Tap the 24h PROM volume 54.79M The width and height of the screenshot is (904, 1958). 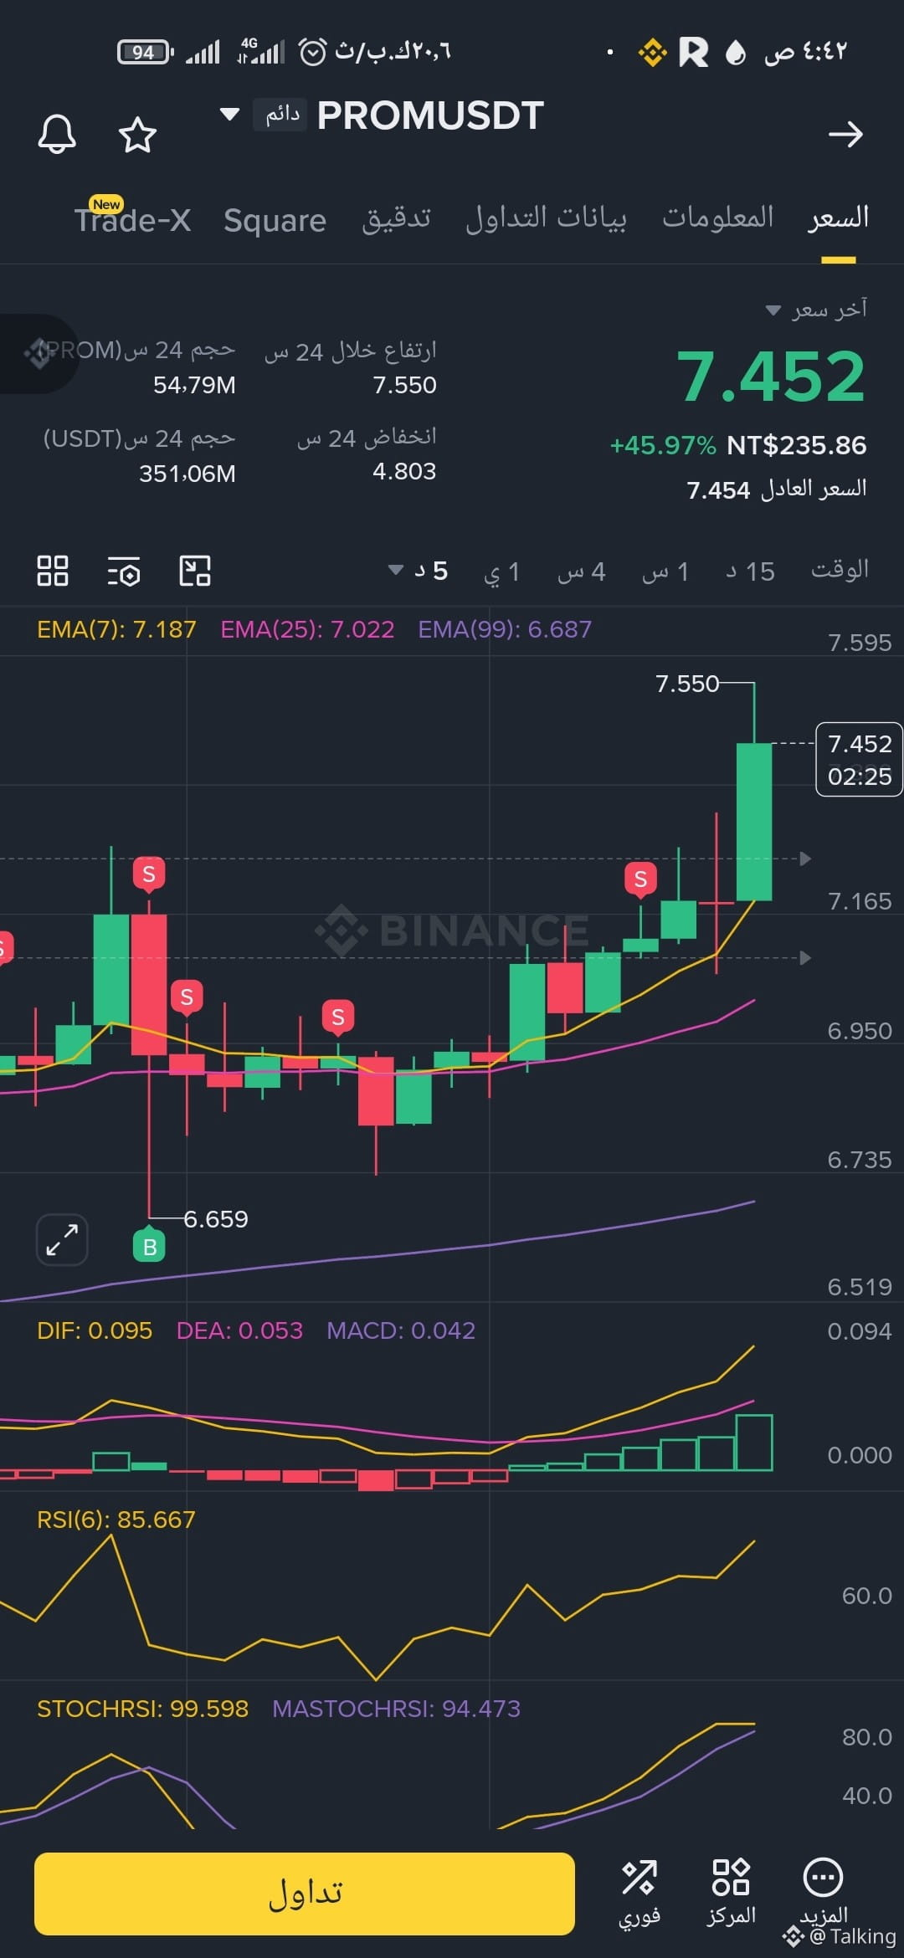tap(194, 385)
